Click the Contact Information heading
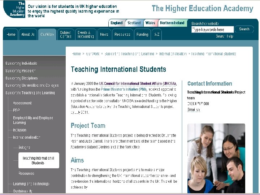This screenshot has height=195, width=260. click(x=210, y=83)
